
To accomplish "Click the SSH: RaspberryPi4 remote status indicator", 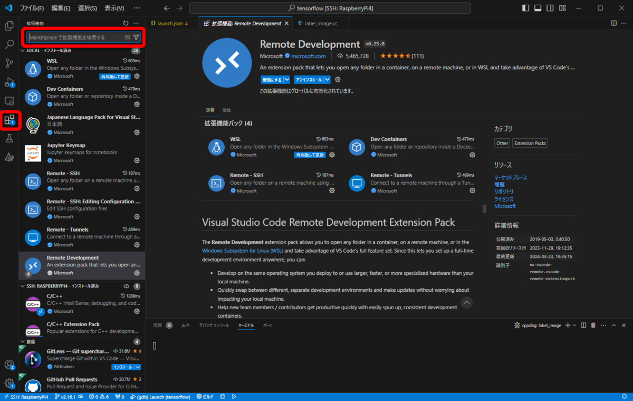I will pyautogui.click(x=26, y=397).
